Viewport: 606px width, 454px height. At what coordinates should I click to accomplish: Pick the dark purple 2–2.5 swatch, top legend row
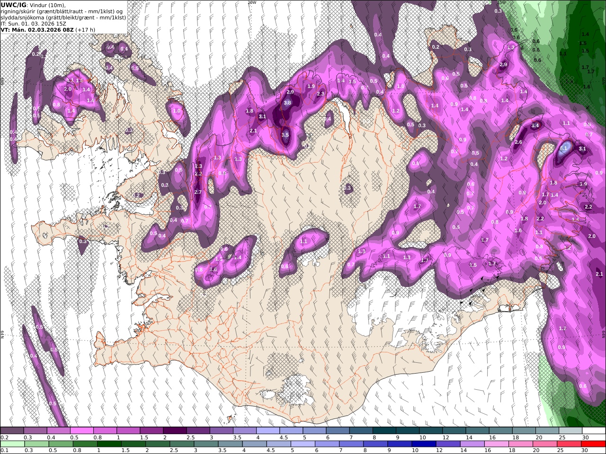175,431
